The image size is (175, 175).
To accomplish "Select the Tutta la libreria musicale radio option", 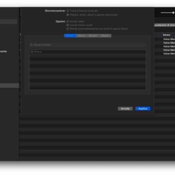I will point(68,11).
